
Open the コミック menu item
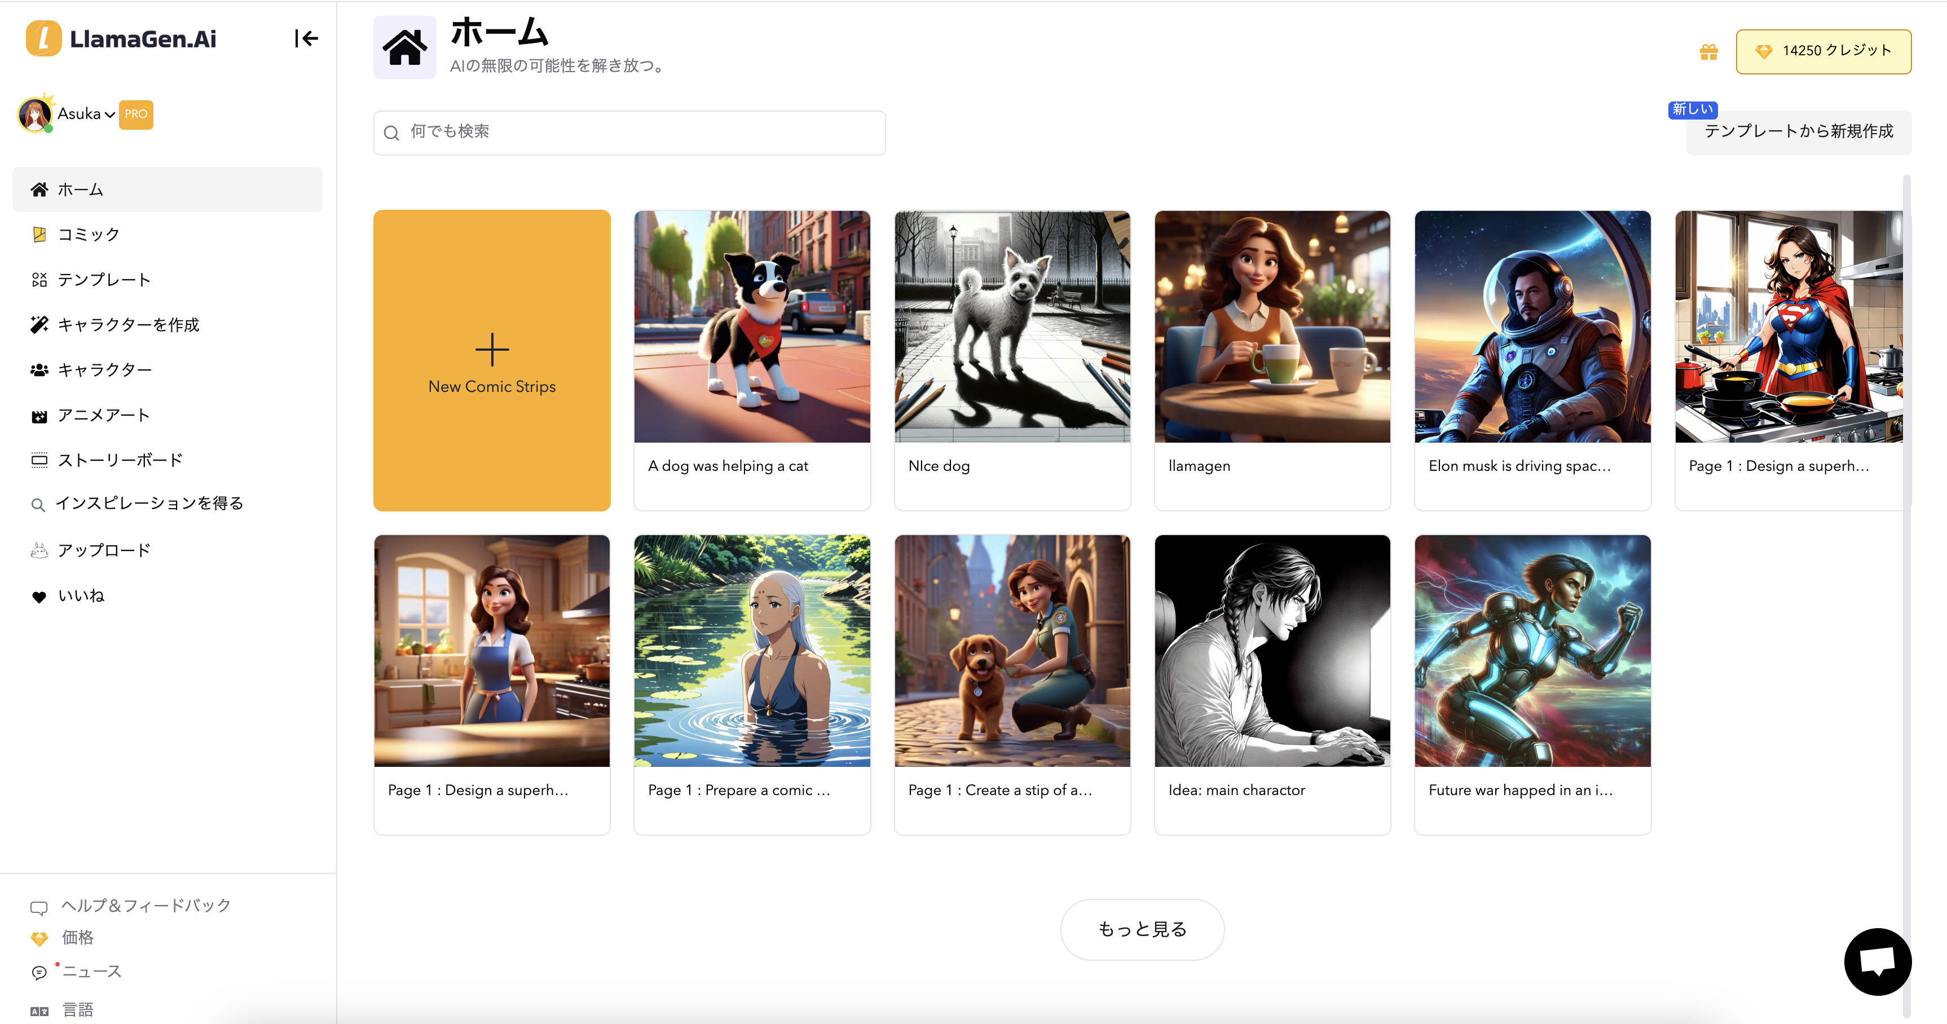coord(89,234)
